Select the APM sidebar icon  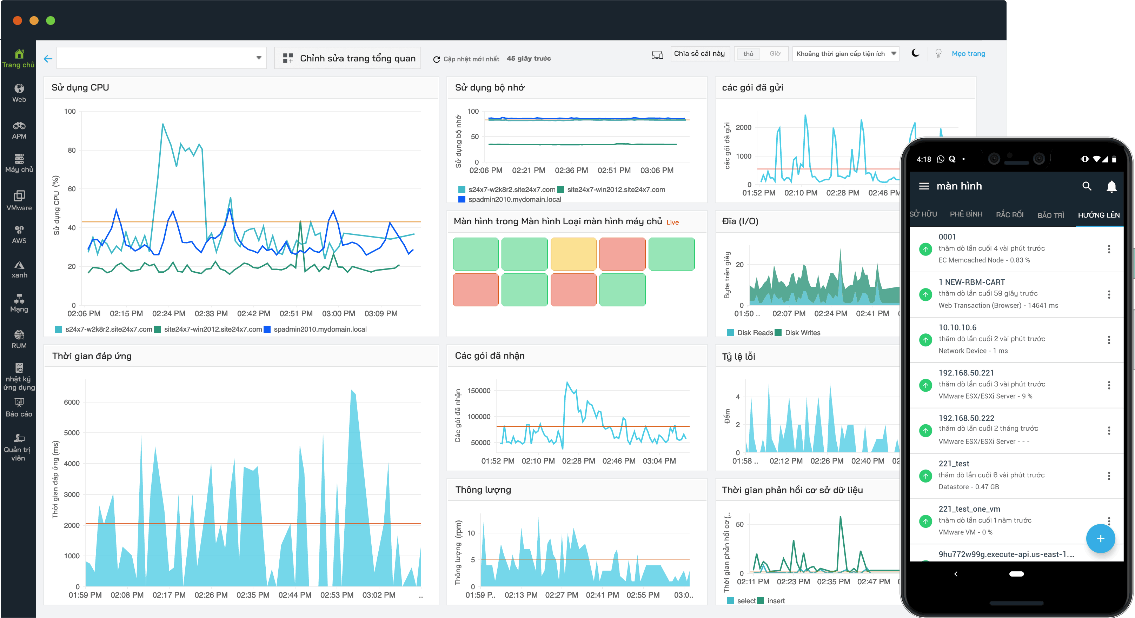(x=19, y=130)
